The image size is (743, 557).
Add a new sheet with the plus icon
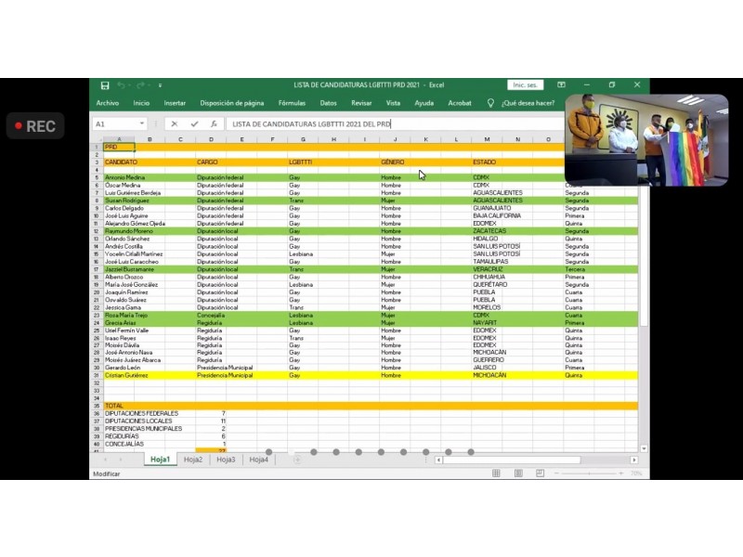[297, 460]
